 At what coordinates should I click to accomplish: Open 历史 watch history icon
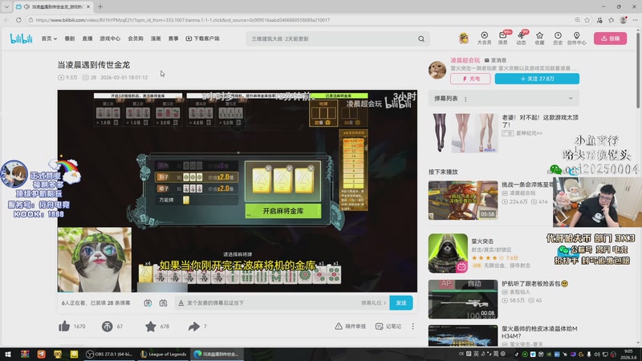(x=558, y=38)
